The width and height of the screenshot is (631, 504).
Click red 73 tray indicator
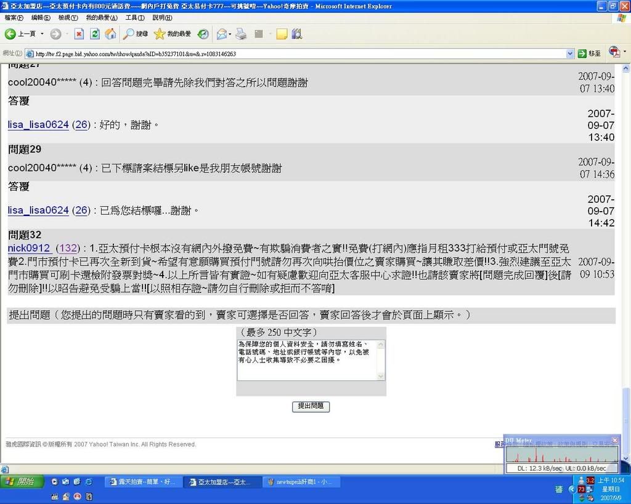tap(581, 489)
